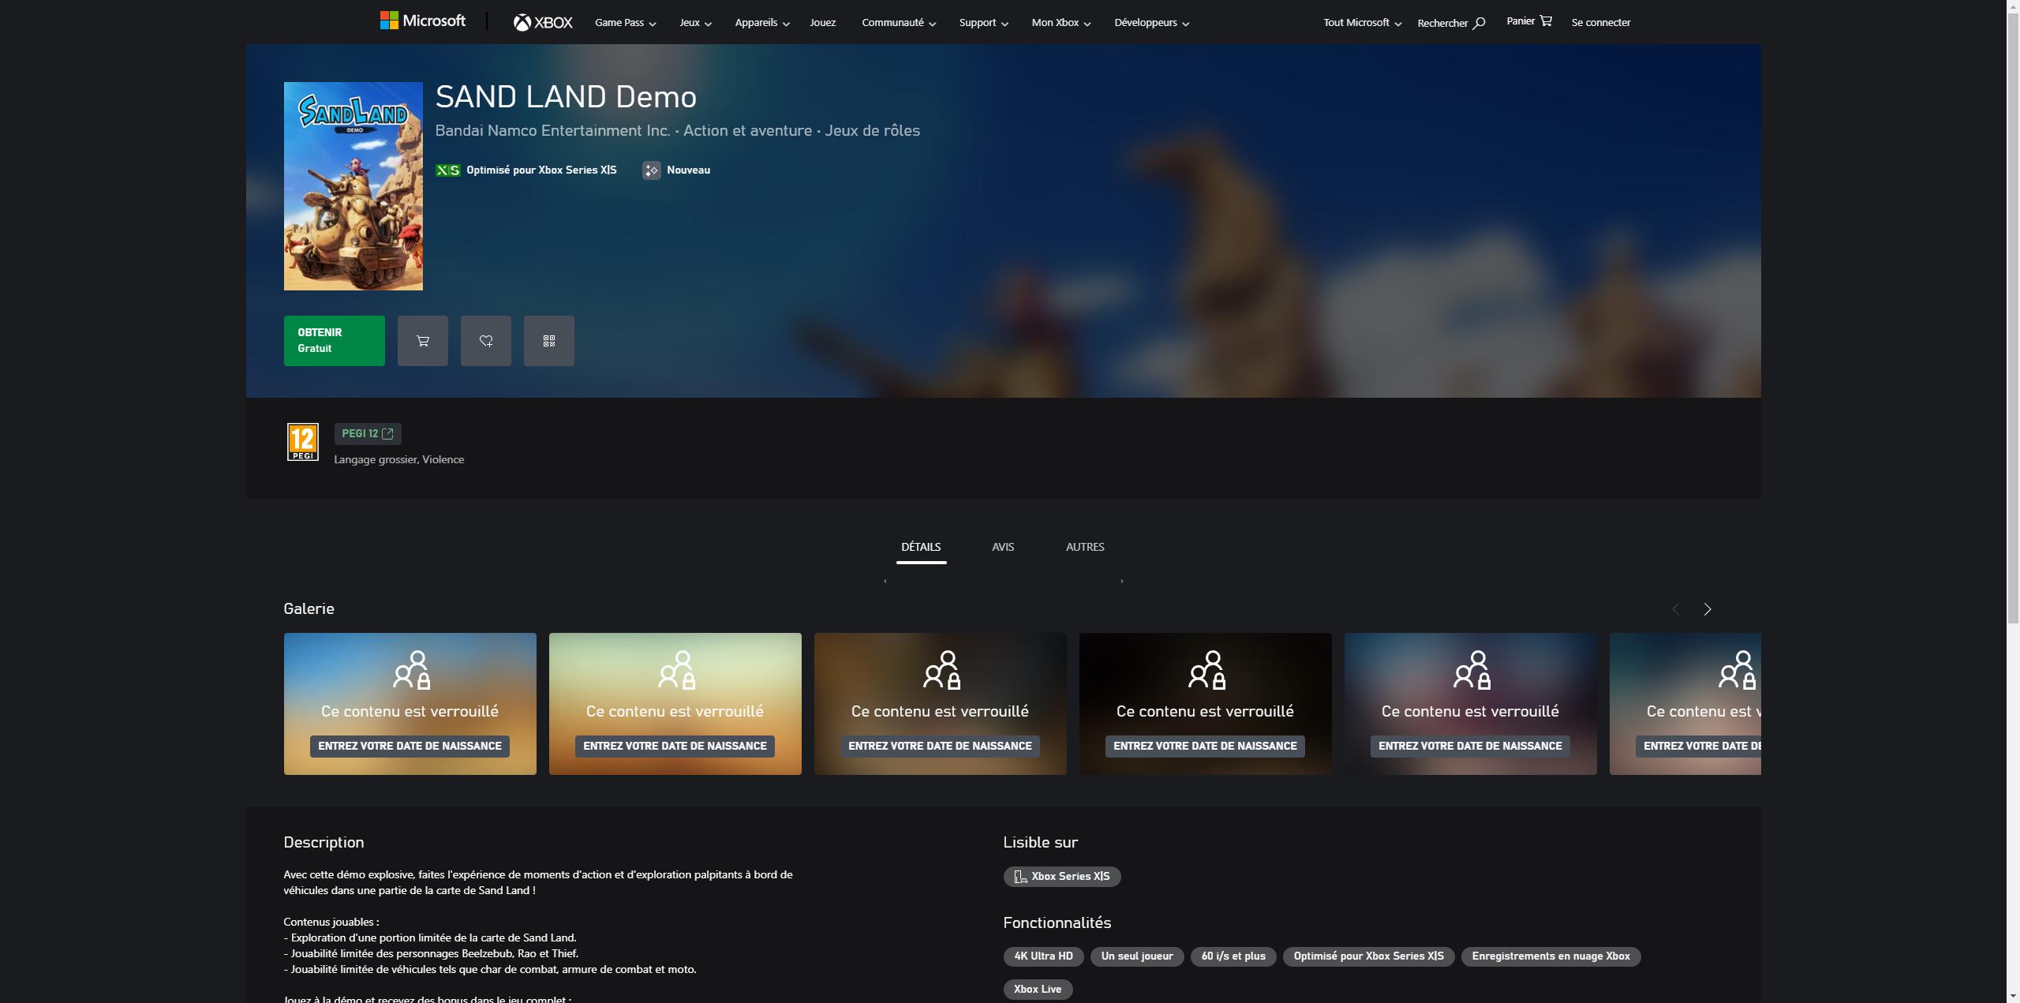
Task: Open the Panier shopping cart
Action: point(1544,21)
